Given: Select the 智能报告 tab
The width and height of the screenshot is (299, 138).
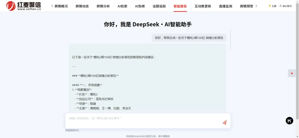Looking at the screenshot, I should point(180,6).
